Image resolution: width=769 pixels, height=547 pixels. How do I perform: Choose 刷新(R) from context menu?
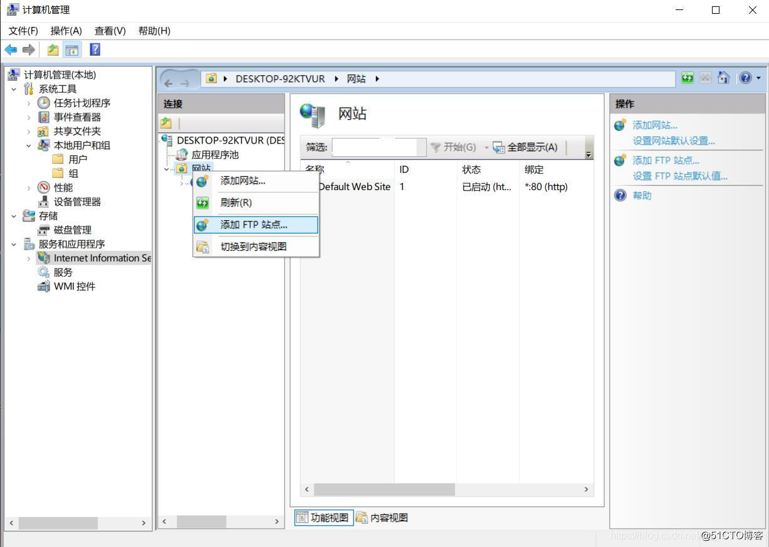click(256, 203)
